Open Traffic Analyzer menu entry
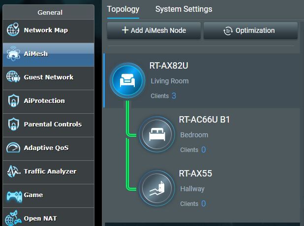The width and height of the screenshot is (304, 226). pyautogui.click(x=49, y=173)
